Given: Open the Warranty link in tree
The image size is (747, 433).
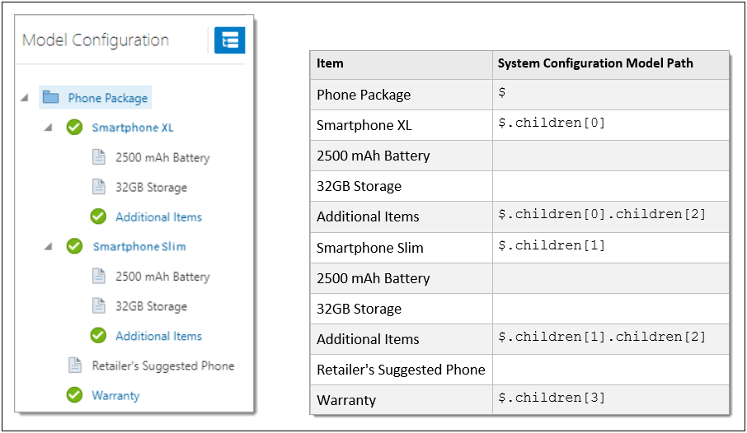Looking at the screenshot, I should [x=115, y=395].
